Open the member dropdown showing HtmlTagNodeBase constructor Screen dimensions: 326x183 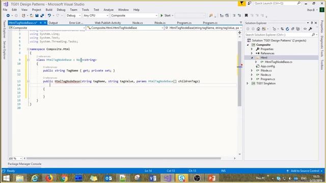pyautogui.click(x=204, y=28)
